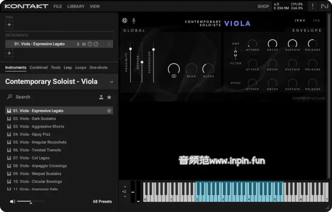This screenshot has height=212, width=332.
Task: Open the VIEW menu
Action: 94,6
